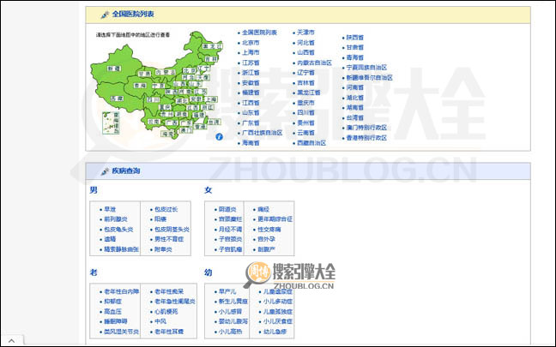This screenshot has width=556, height=347.
Task: Select 新疆 region on the China map
Action: pyautogui.click(x=114, y=69)
